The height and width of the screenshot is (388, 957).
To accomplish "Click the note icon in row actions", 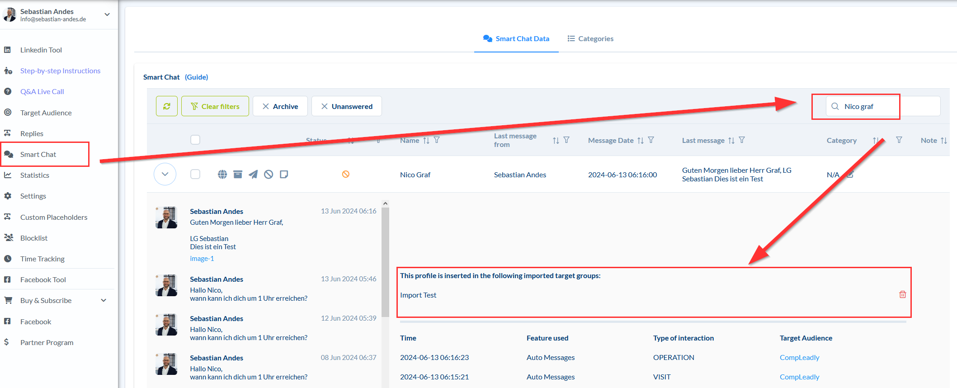I will tap(284, 175).
